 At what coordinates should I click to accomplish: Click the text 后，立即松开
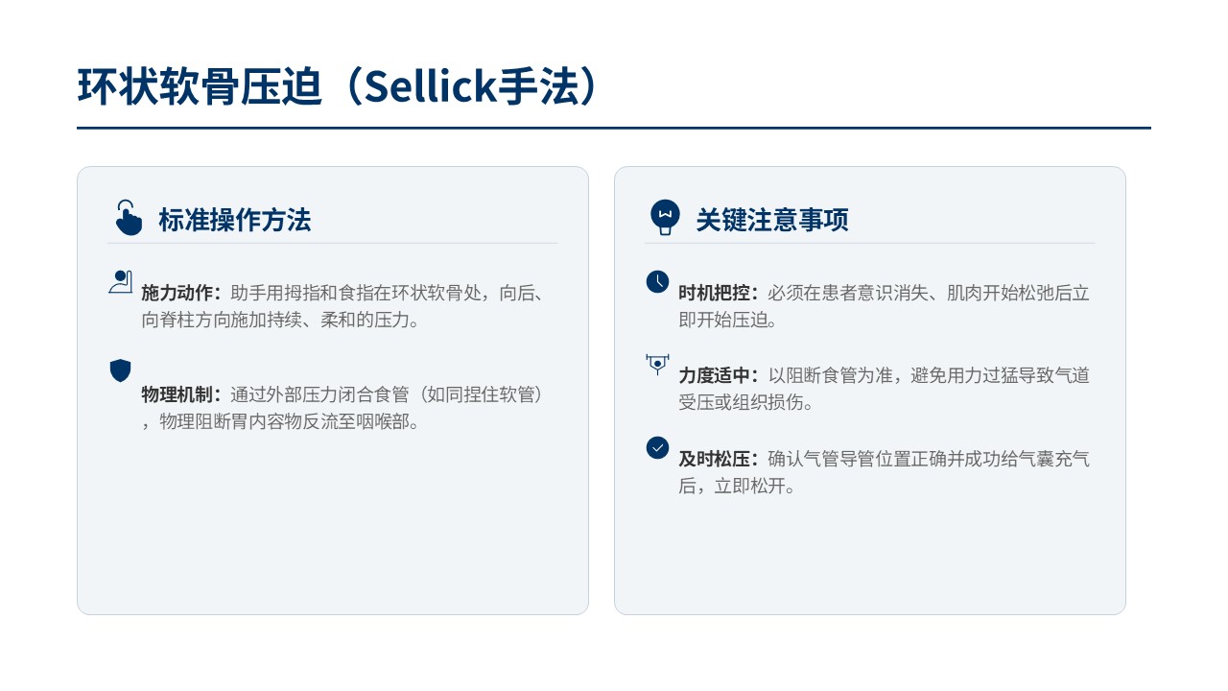tap(737, 486)
